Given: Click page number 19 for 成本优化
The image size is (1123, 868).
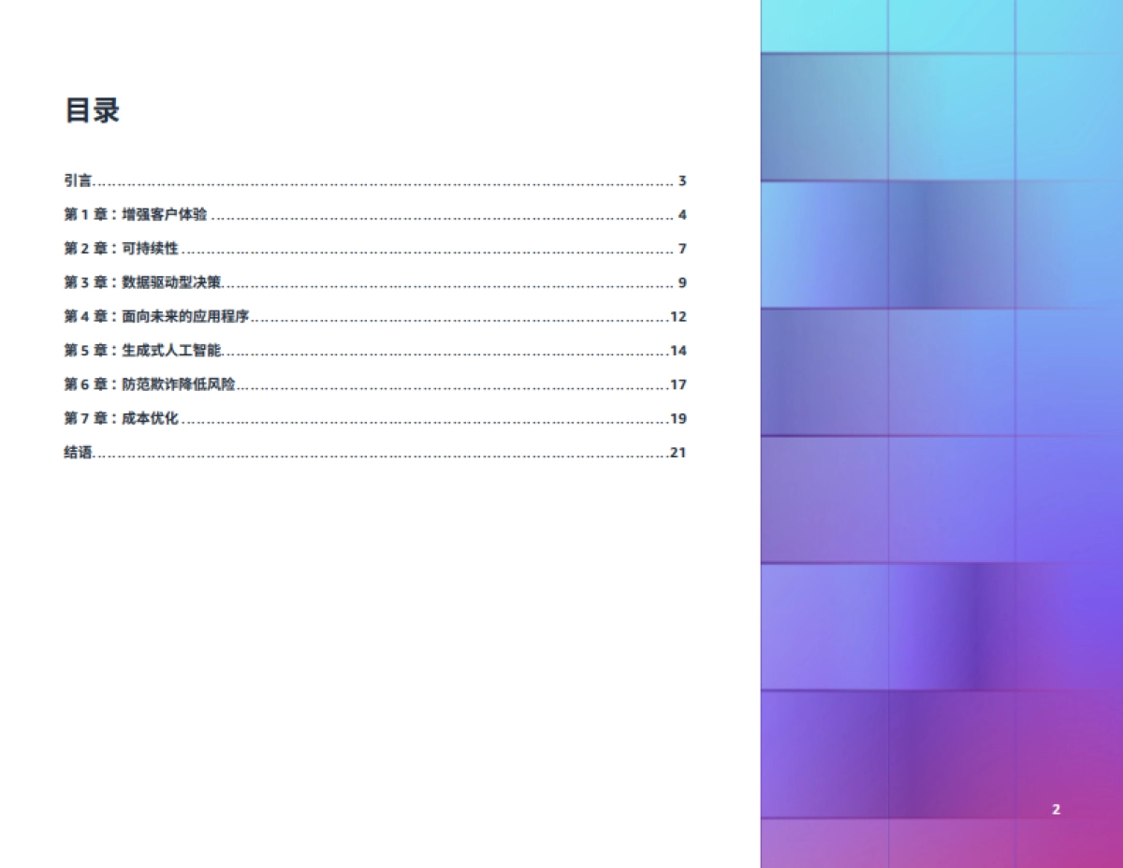Looking at the screenshot, I should click(678, 418).
